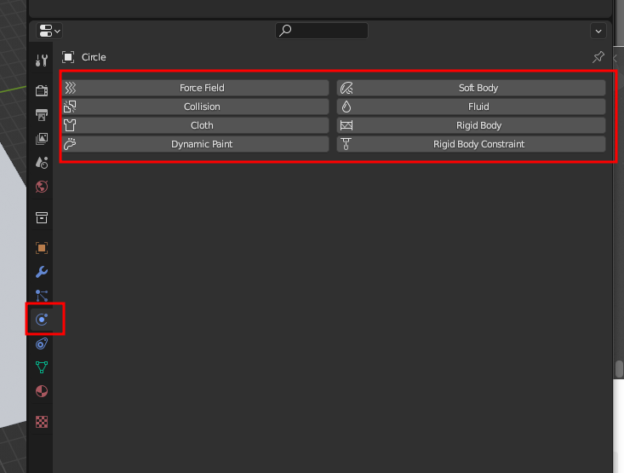Viewport: 624px width, 473px height.
Task: Enable Dynamic Paint physics
Action: 196,144
